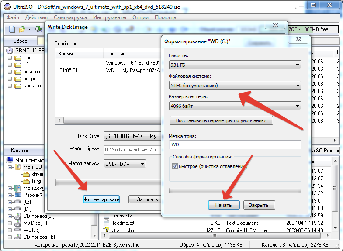Click the UltraISO app icon in title bar
This screenshot has width=343, height=251.
pos(7,7)
